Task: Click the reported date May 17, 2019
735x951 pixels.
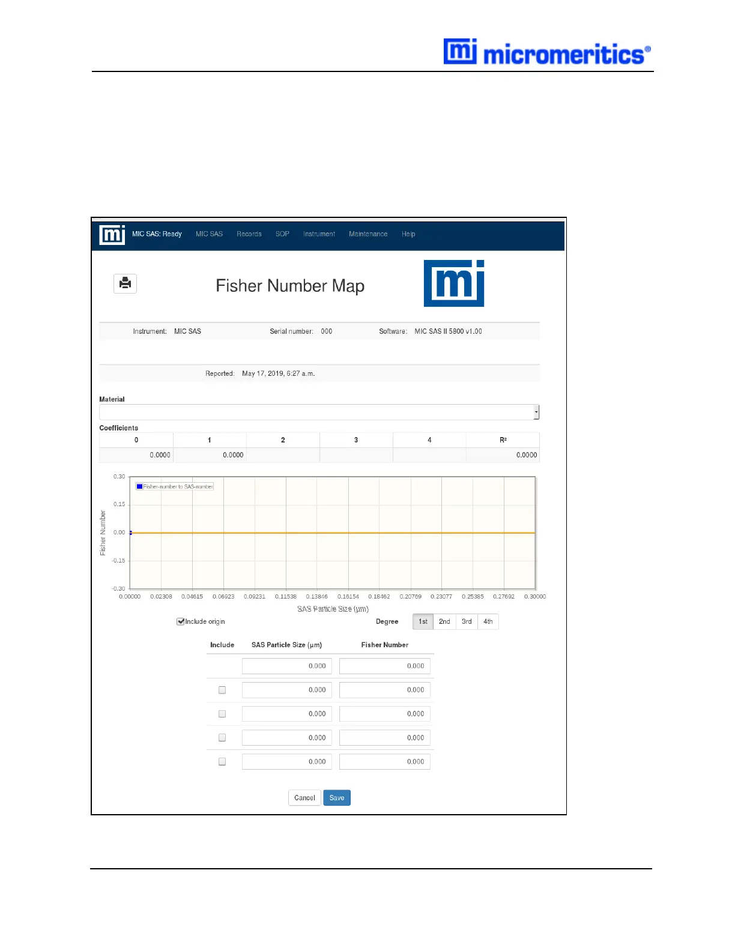Action: [279, 373]
